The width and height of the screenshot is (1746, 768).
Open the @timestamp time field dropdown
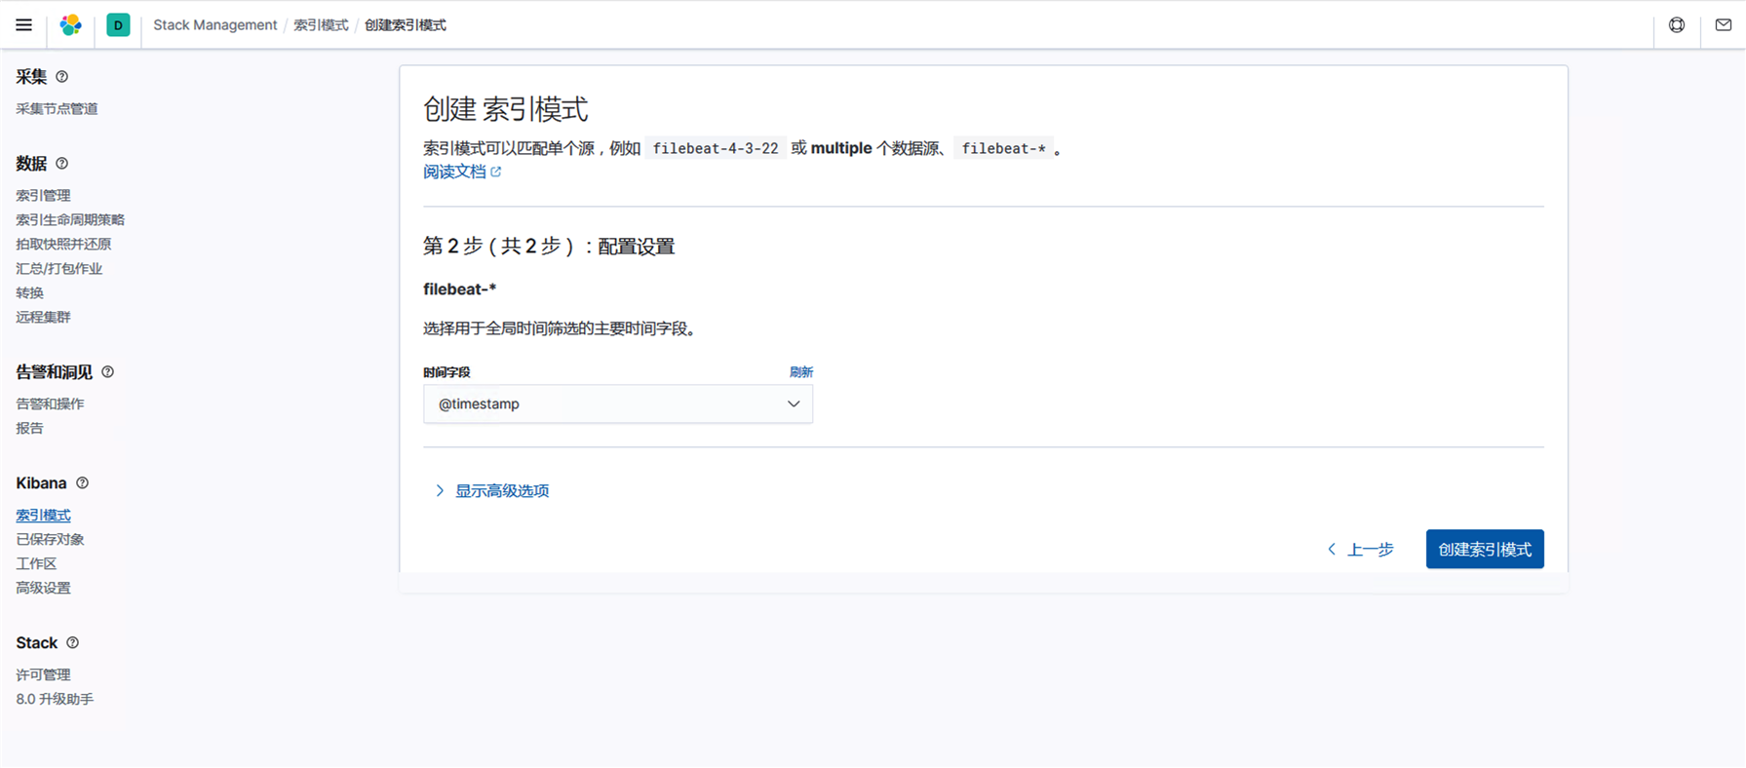[x=618, y=403]
